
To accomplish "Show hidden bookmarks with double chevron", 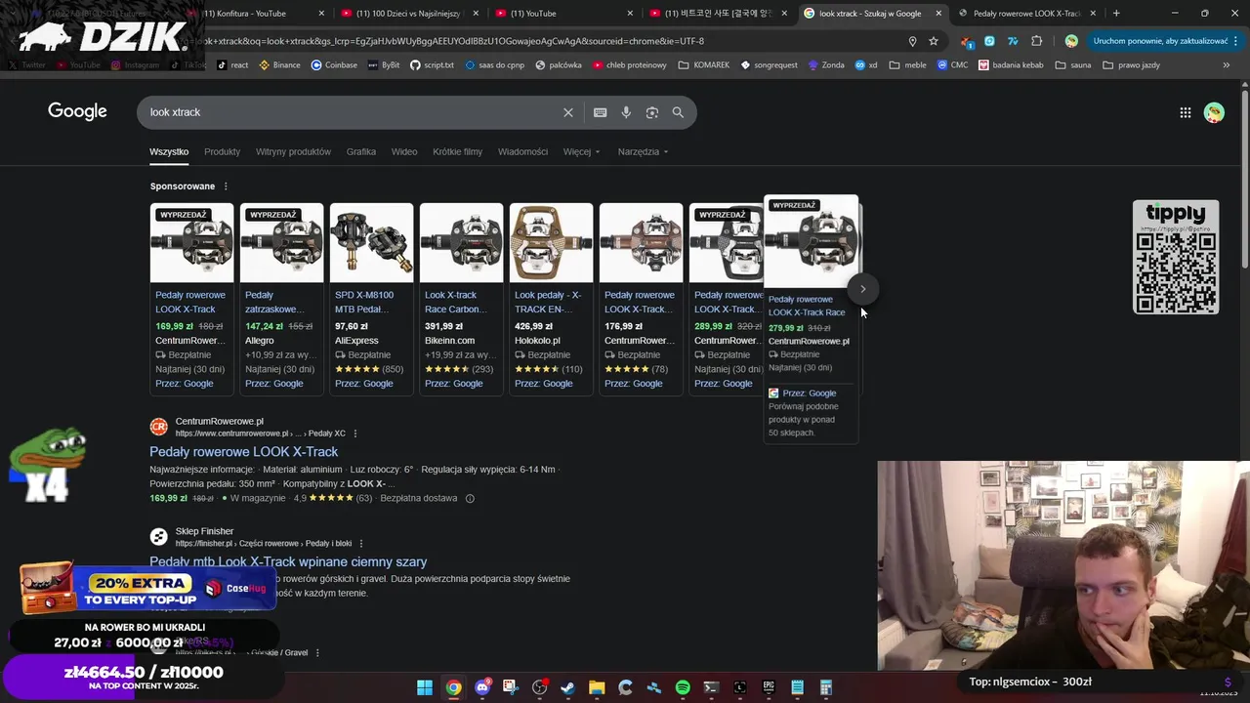I will pos(1227,65).
